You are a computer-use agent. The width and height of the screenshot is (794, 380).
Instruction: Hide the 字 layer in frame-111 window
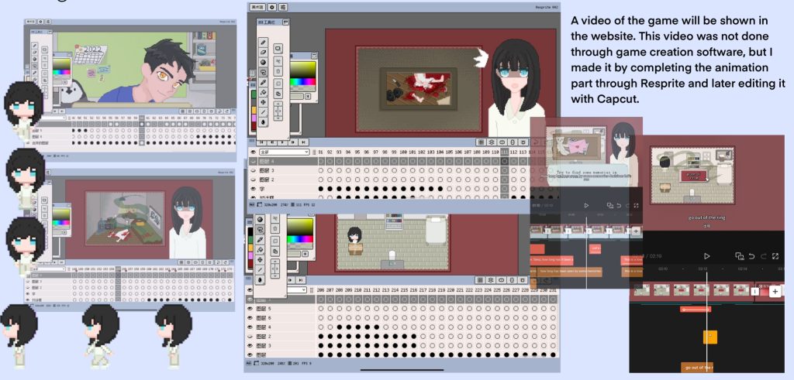pos(253,189)
